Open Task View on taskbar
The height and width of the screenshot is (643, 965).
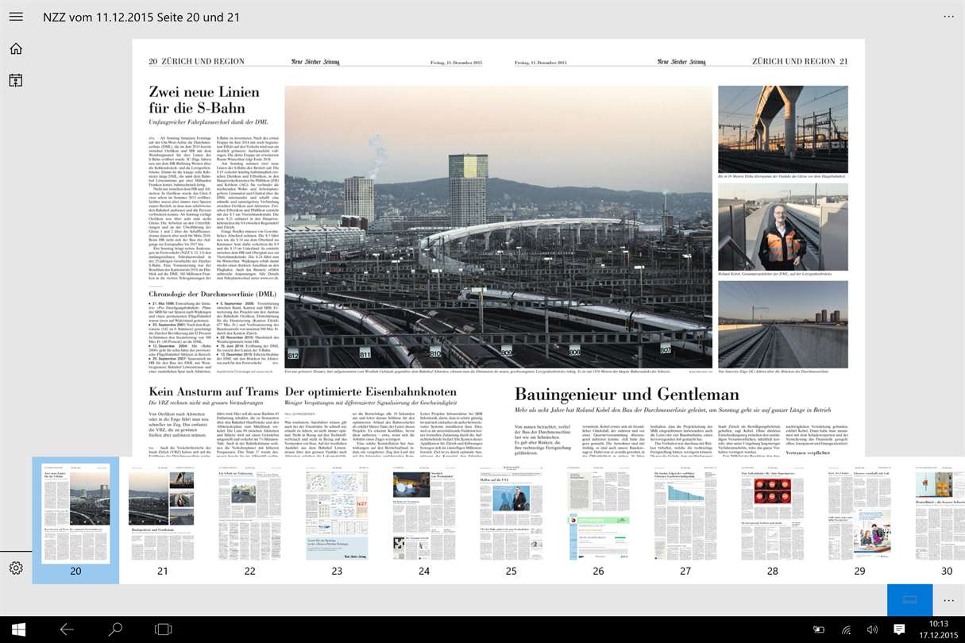coord(164,630)
